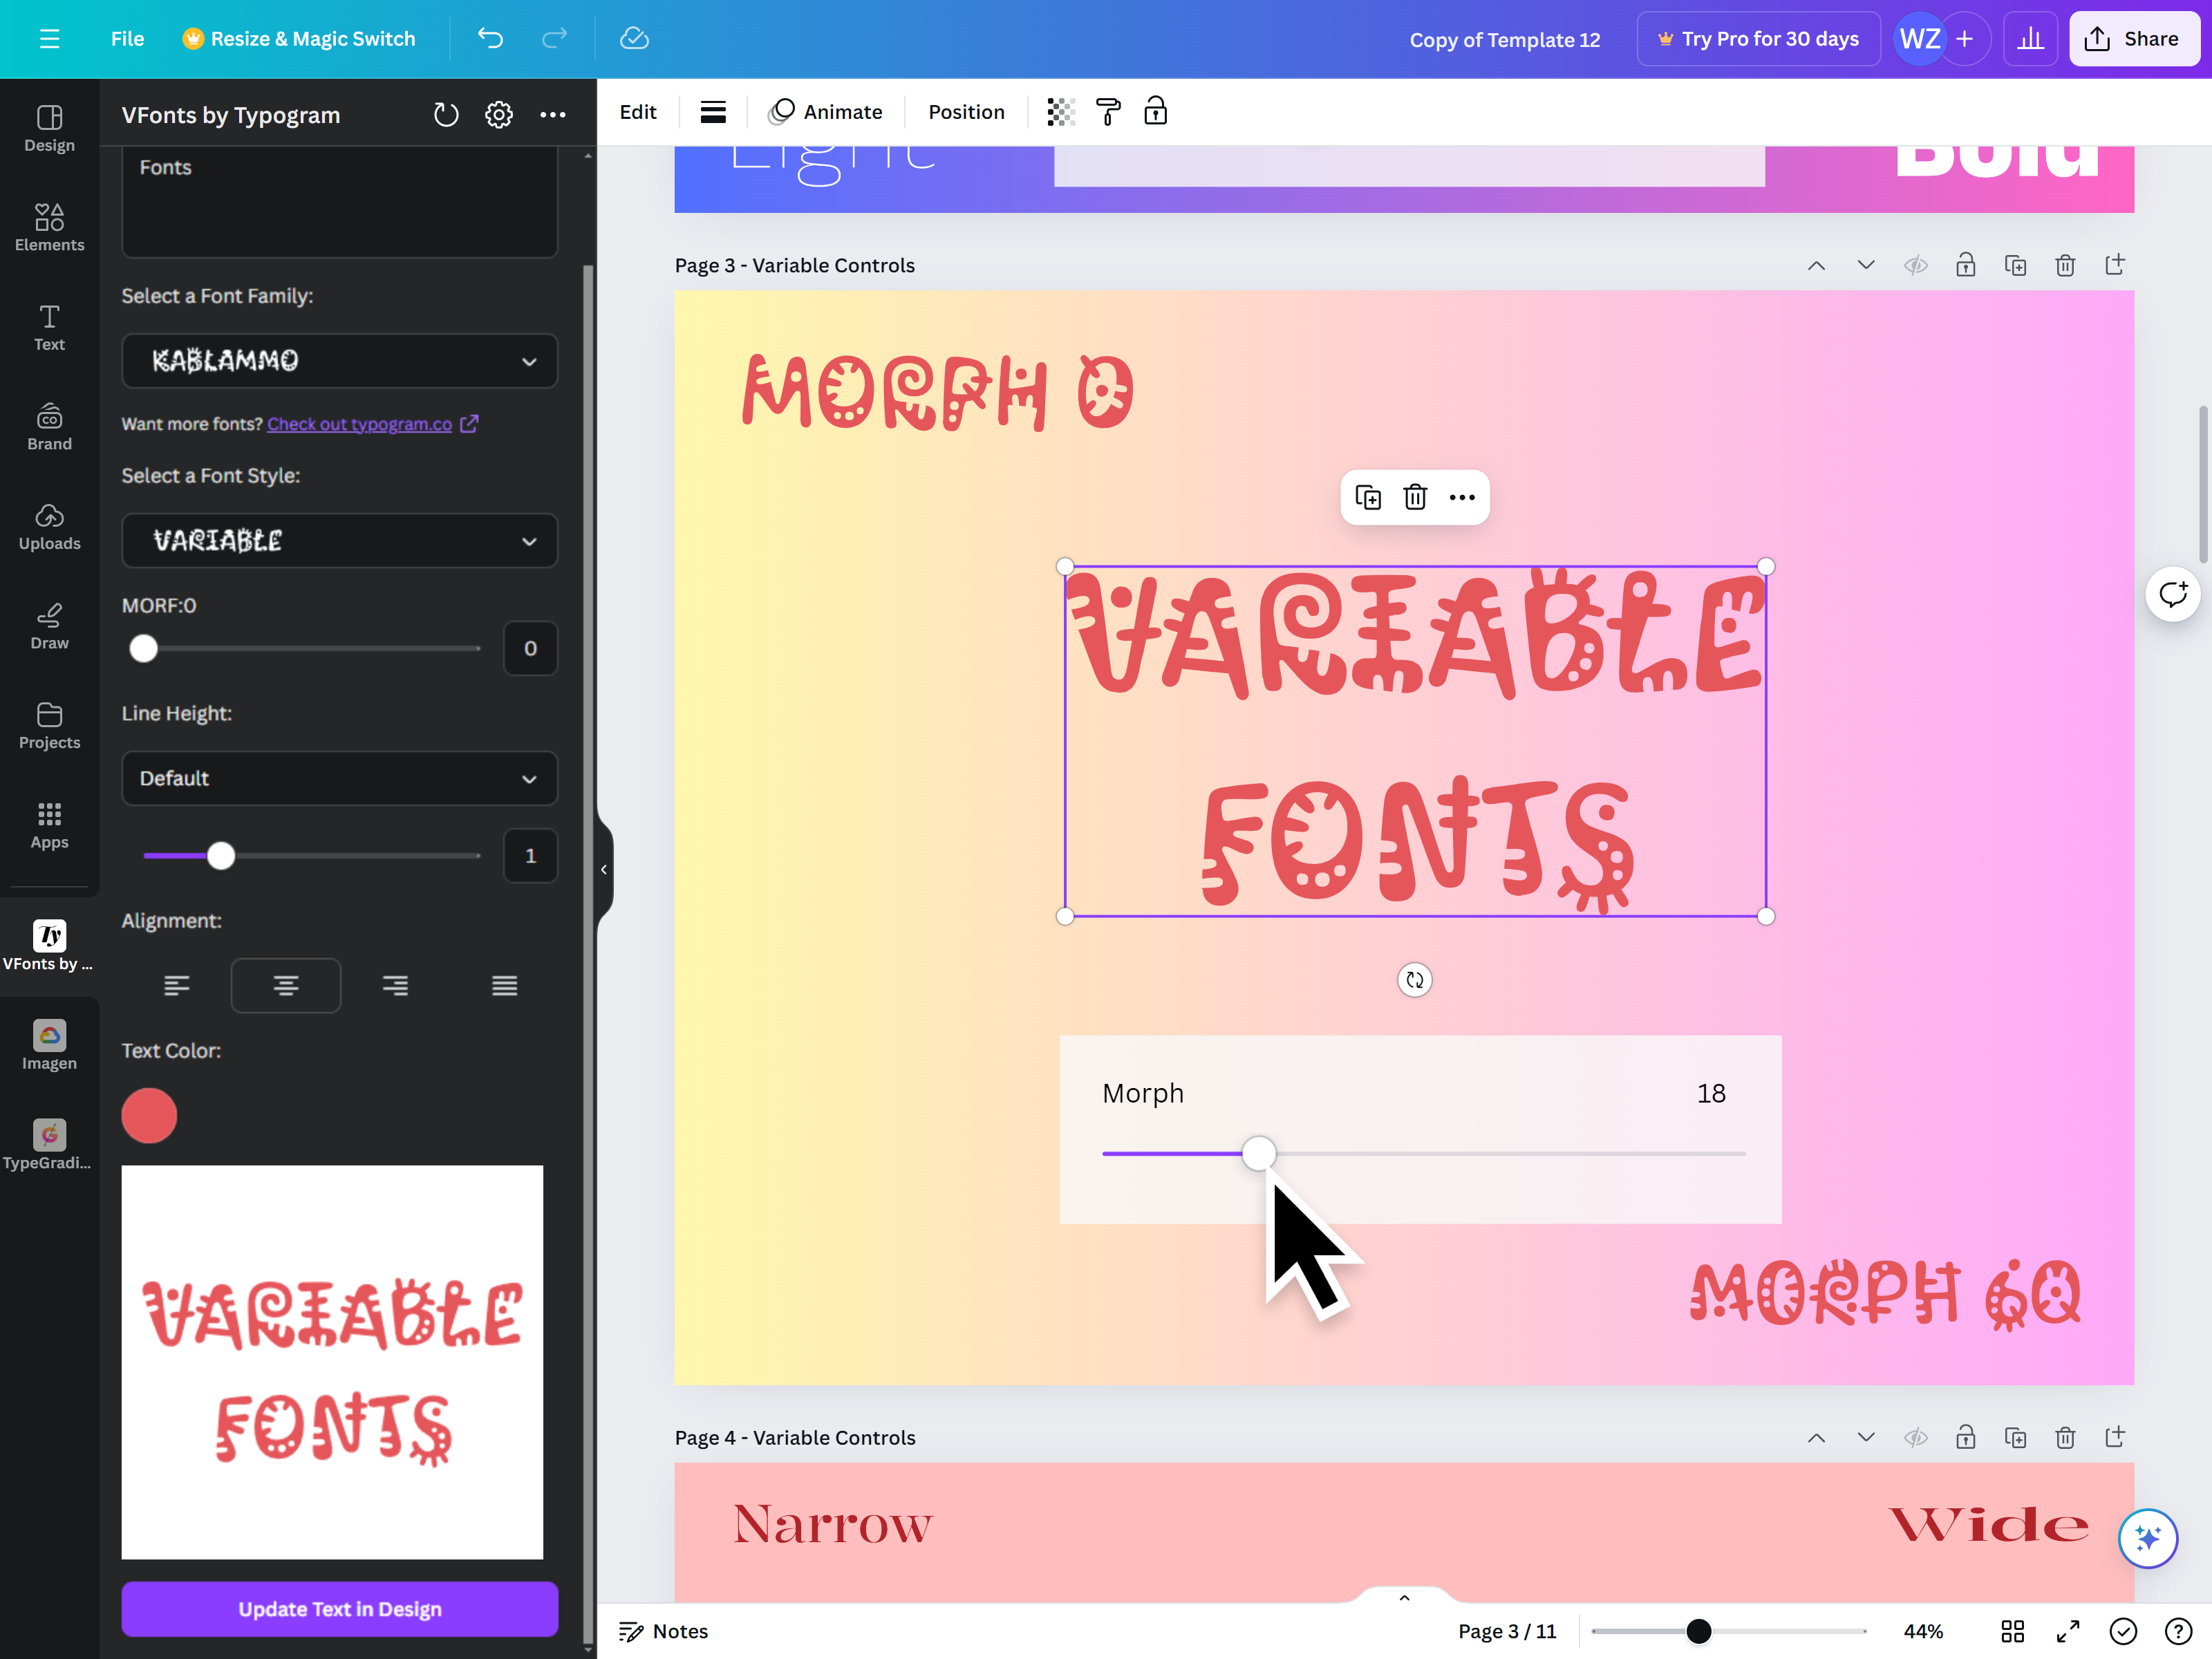Open the Uploads sidebar panel

tap(49, 526)
